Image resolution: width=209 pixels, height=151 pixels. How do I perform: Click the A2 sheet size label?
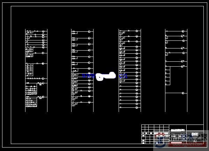click(x=195, y=141)
